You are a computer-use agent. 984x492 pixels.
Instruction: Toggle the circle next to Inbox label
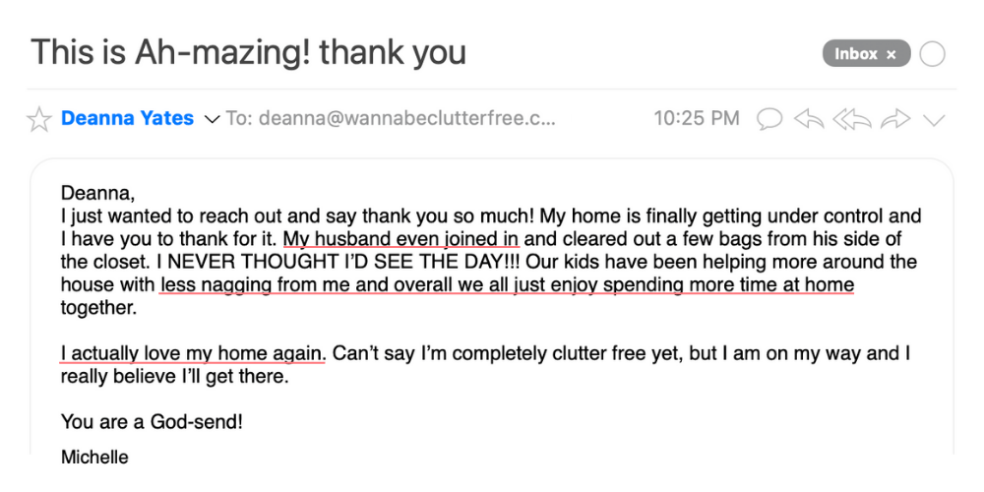(x=932, y=54)
